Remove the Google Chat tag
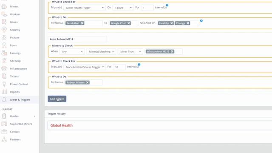Viewport: 272px width, 153px height. tap(129, 23)
